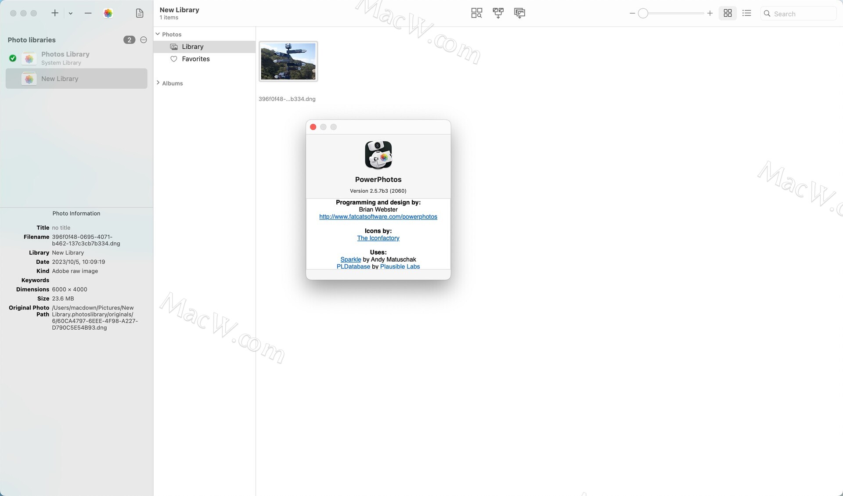Select Favorites under Photos
Screen dimensions: 843x496
click(x=205, y=59)
